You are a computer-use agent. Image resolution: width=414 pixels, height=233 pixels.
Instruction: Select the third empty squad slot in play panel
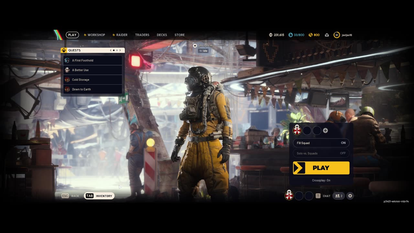click(x=317, y=130)
